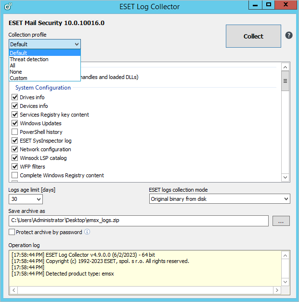The width and height of the screenshot is (299, 302).
Task: Select the None profile option
Action: pyautogui.click(x=16, y=72)
